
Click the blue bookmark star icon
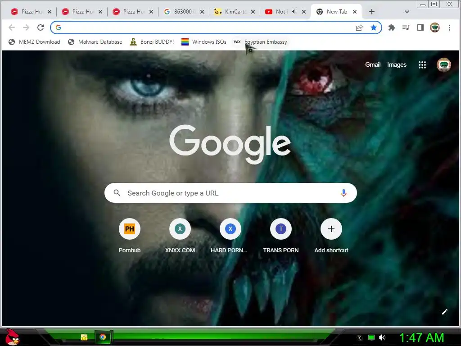point(373,27)
